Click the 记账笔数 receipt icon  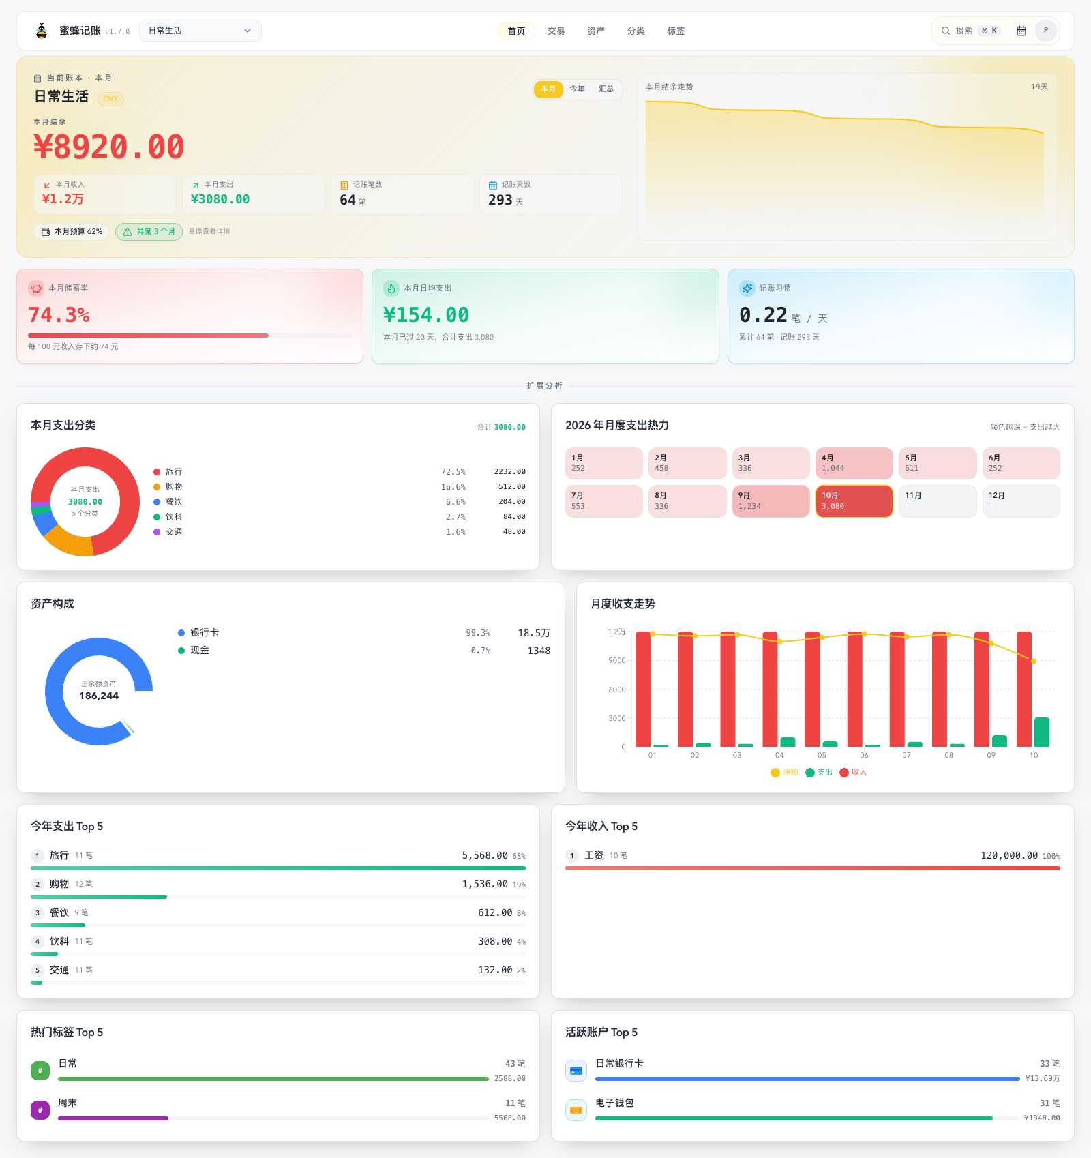(344, 185)
